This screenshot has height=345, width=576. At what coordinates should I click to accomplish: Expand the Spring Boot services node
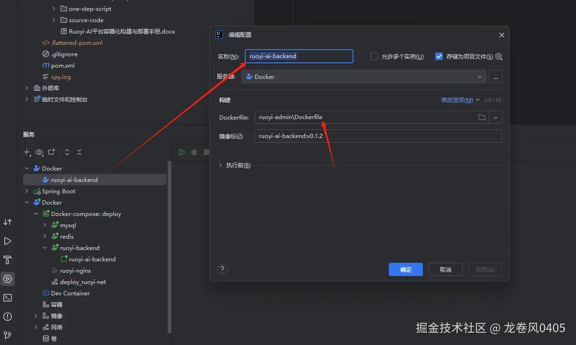[x=27, y=191]
